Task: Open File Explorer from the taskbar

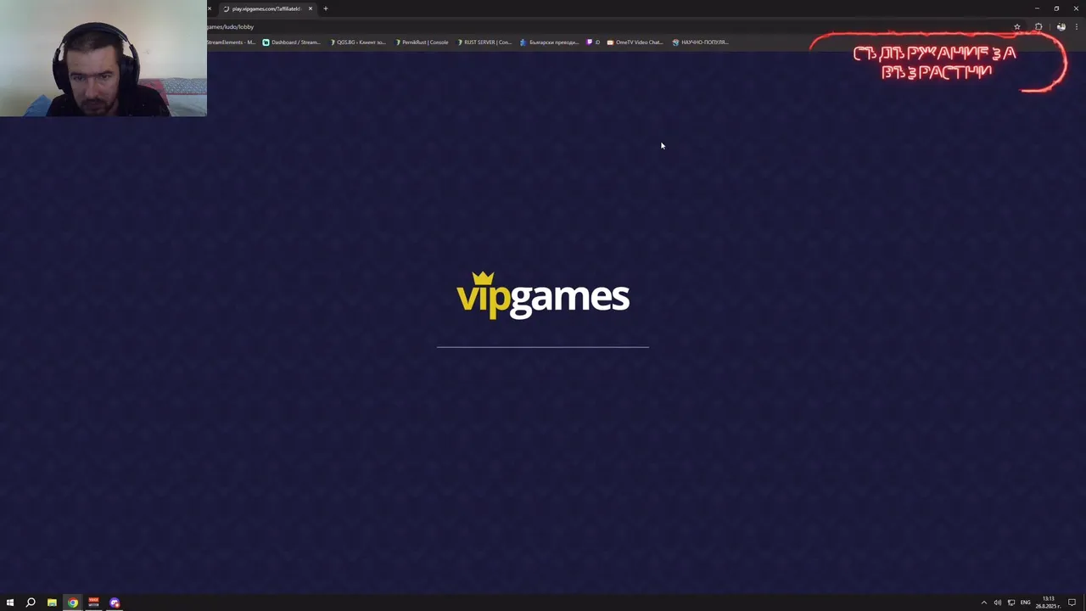Action: 52,603
